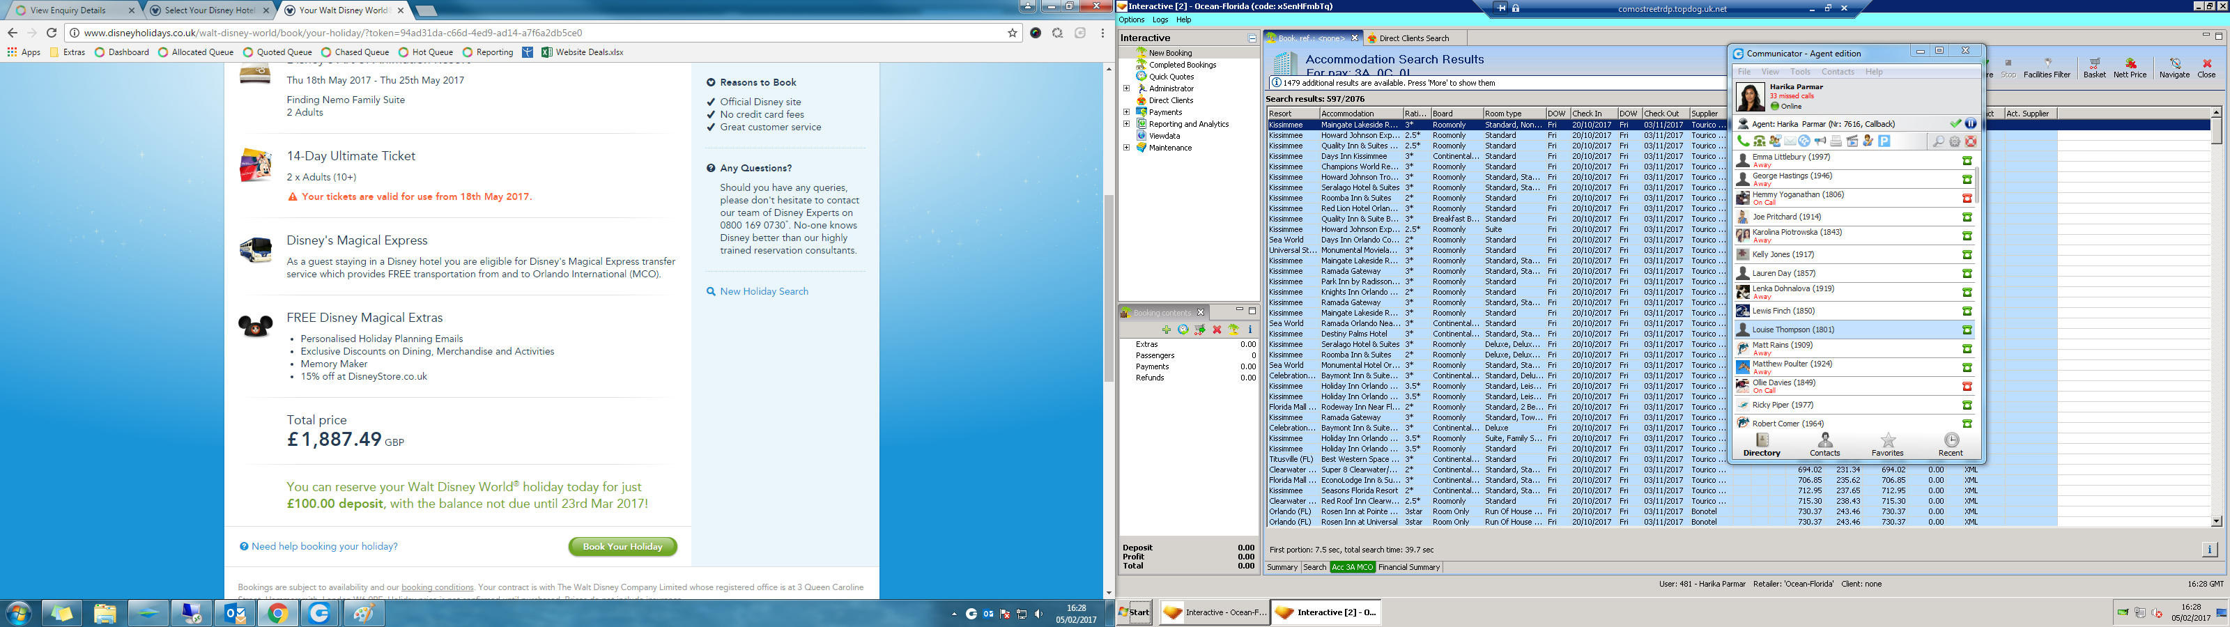
Task: Open the magnifier search icon in Communicator
Action: click(x=1938, y=141)
